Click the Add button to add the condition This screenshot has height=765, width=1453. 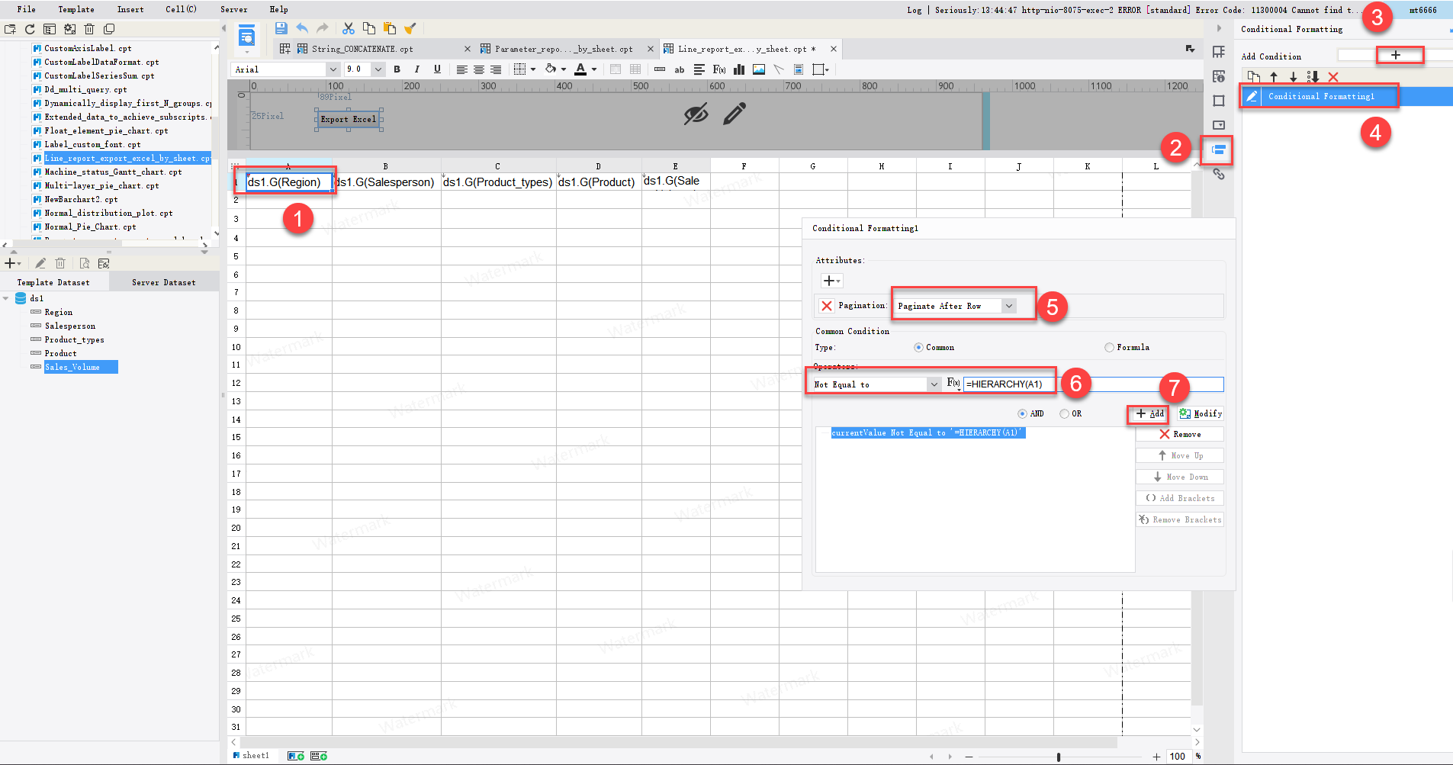click(x=1149, y=414)
